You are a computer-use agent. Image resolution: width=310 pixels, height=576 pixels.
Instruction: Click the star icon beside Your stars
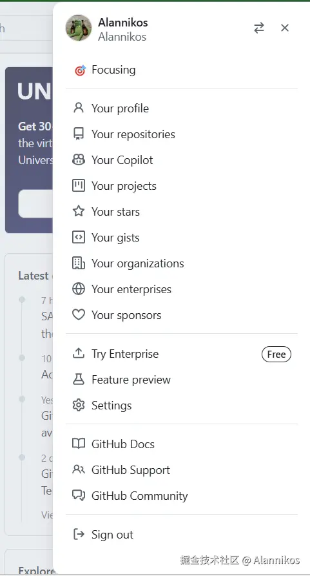tap(79, 211)
